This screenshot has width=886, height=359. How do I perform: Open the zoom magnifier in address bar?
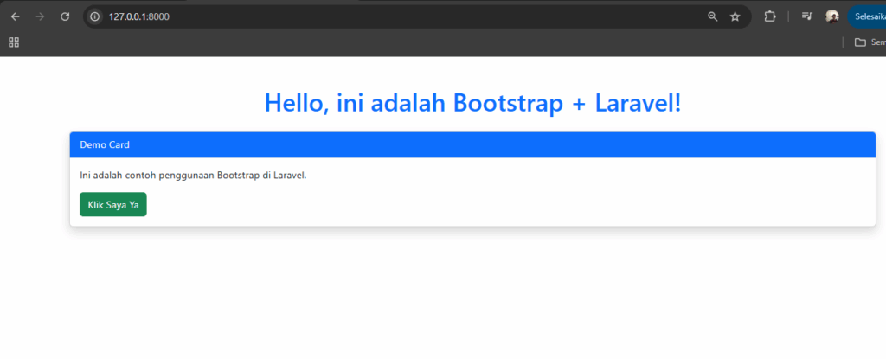[713, 17]
